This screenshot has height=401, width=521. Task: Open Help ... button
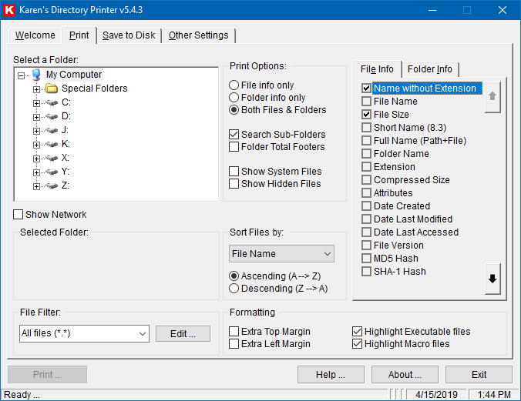click(331, 375)
